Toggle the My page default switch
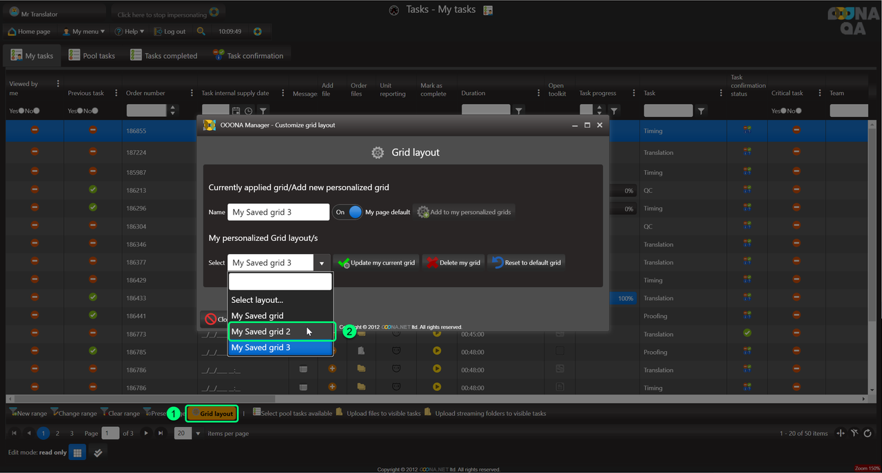The width and height of the screenshot is (882, 473). (348, 212)
